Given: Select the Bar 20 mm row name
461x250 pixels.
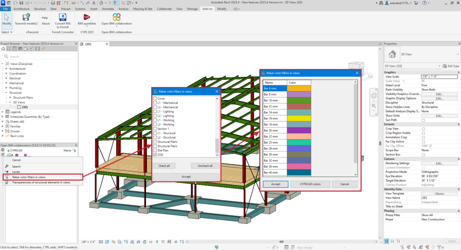Looking at the screenshot, I should pos(275,130).
